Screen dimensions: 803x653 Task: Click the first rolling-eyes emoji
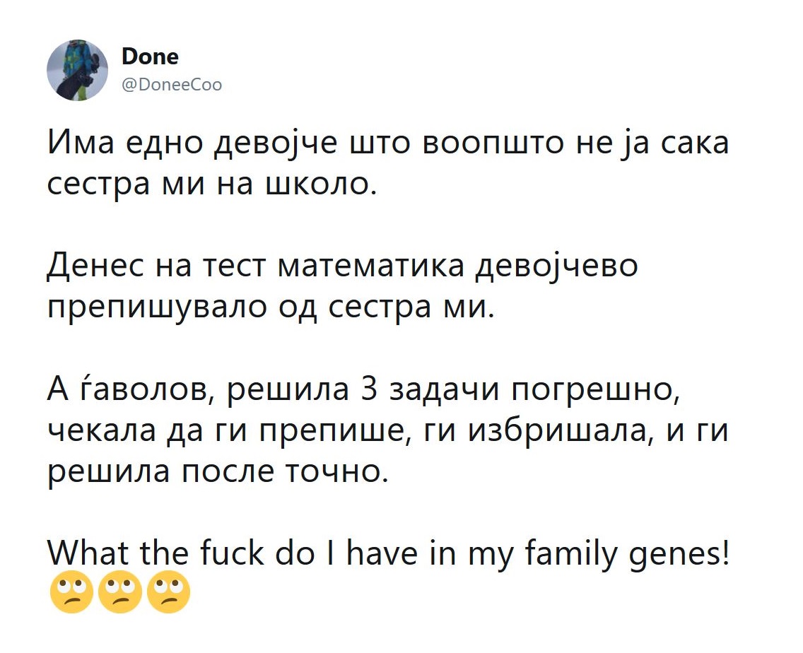coord(71,592)
